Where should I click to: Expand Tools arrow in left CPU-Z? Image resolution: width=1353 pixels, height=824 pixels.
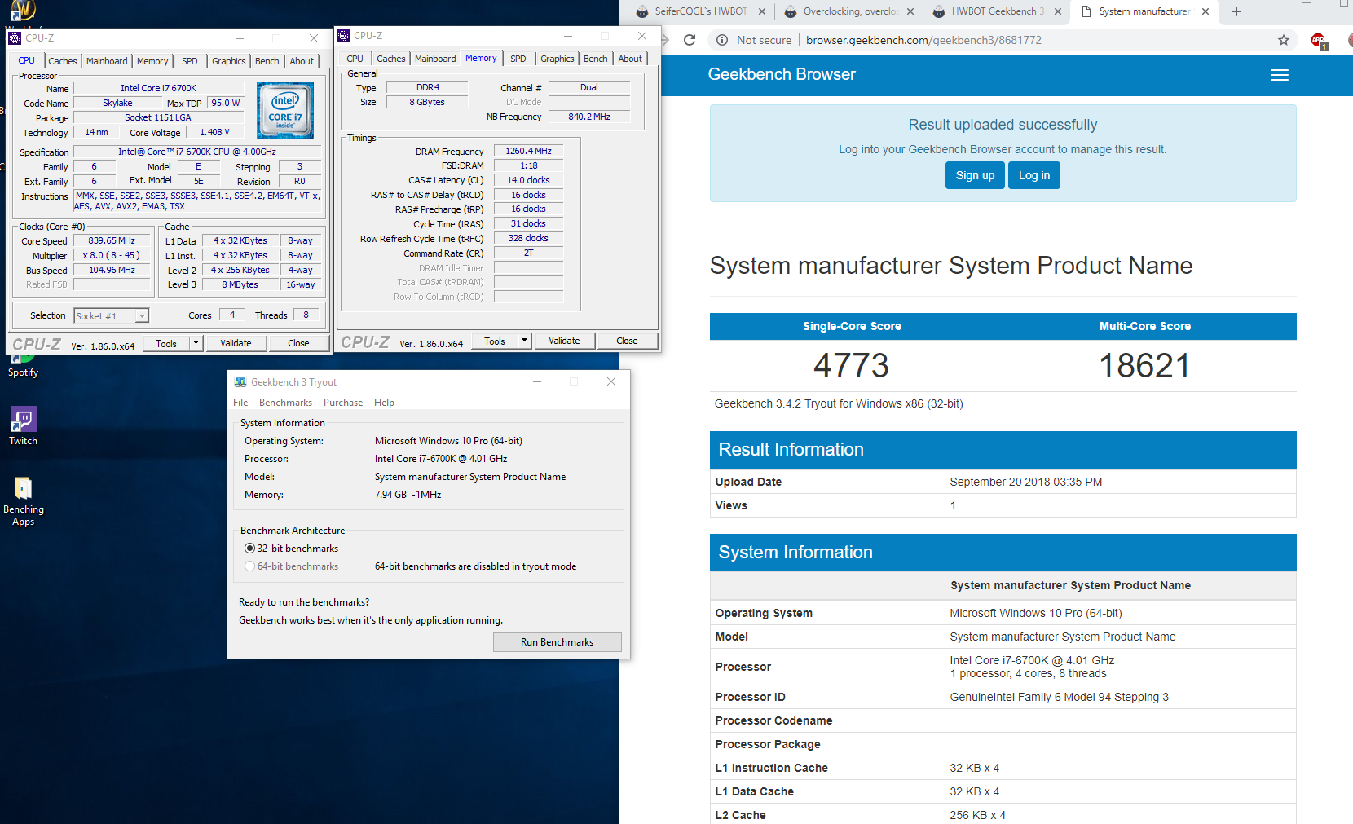click(x=196, y=343)
